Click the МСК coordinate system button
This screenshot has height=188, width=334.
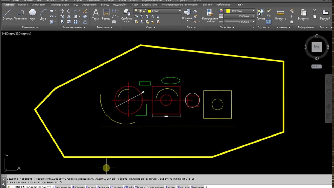tap(317, 66)
